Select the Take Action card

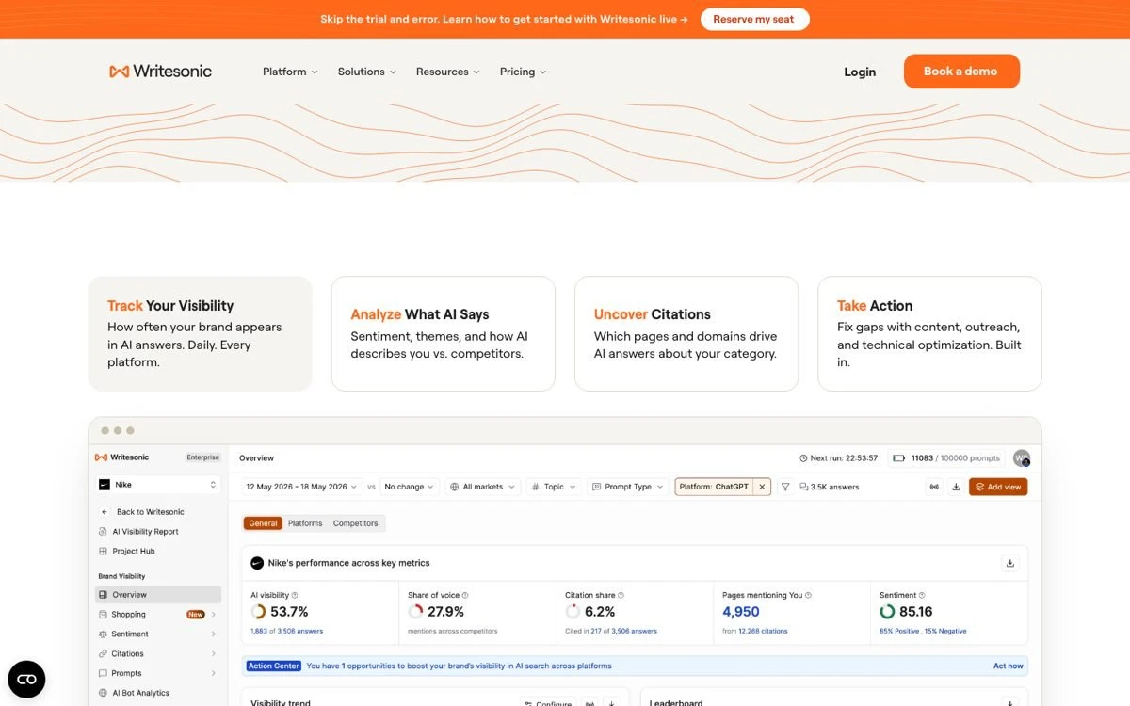click(929, 333)
